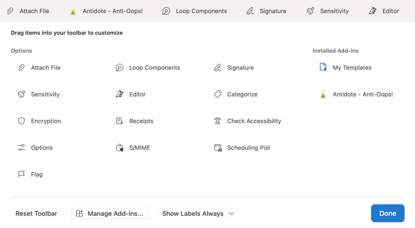Open Manage Add-ins
This screenshot has width=415, height=228.
coord(110,213)
